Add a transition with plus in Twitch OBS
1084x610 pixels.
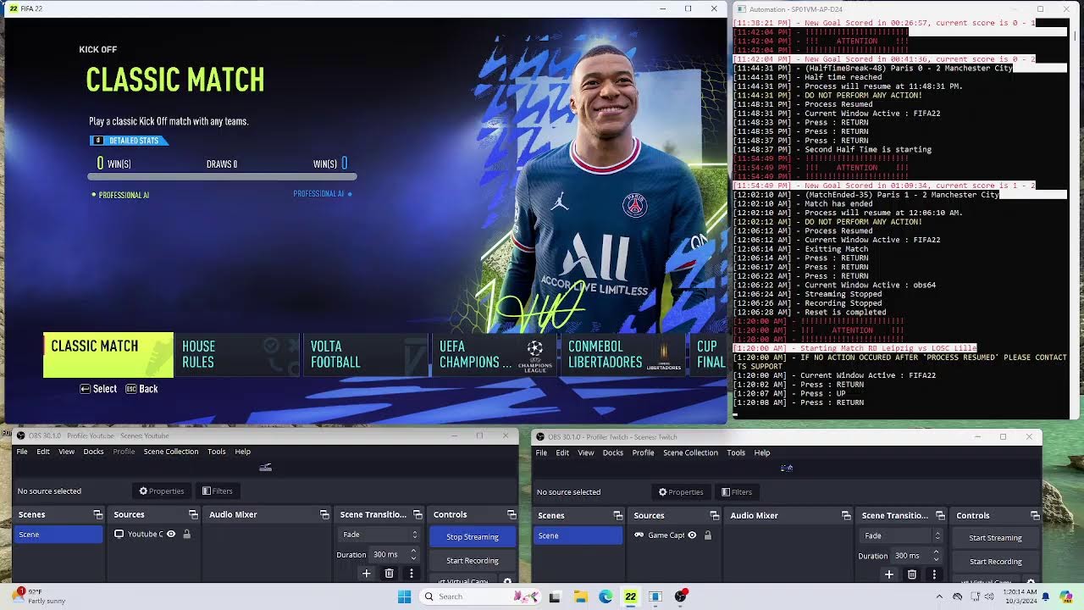pos(889,574)
